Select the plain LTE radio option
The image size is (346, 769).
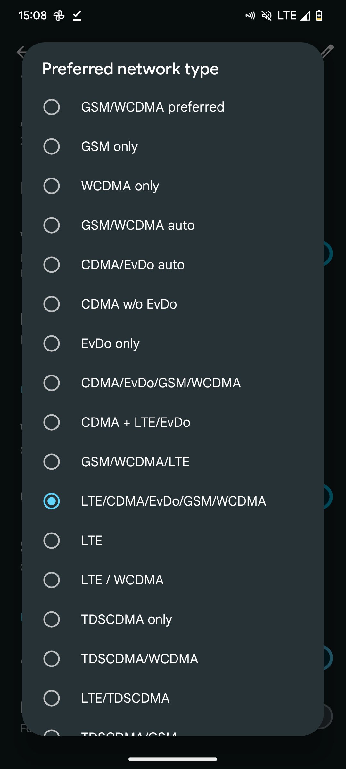[x=52, y=541]
